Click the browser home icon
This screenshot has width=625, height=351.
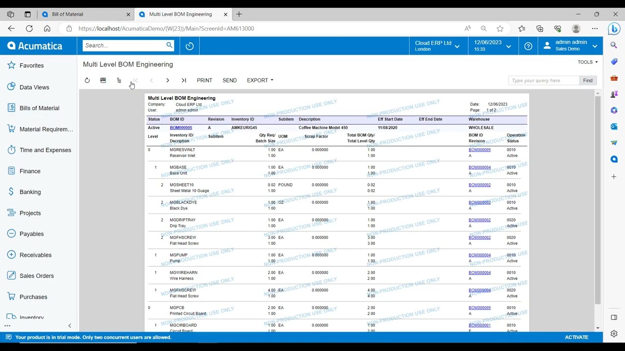point(47,28)
